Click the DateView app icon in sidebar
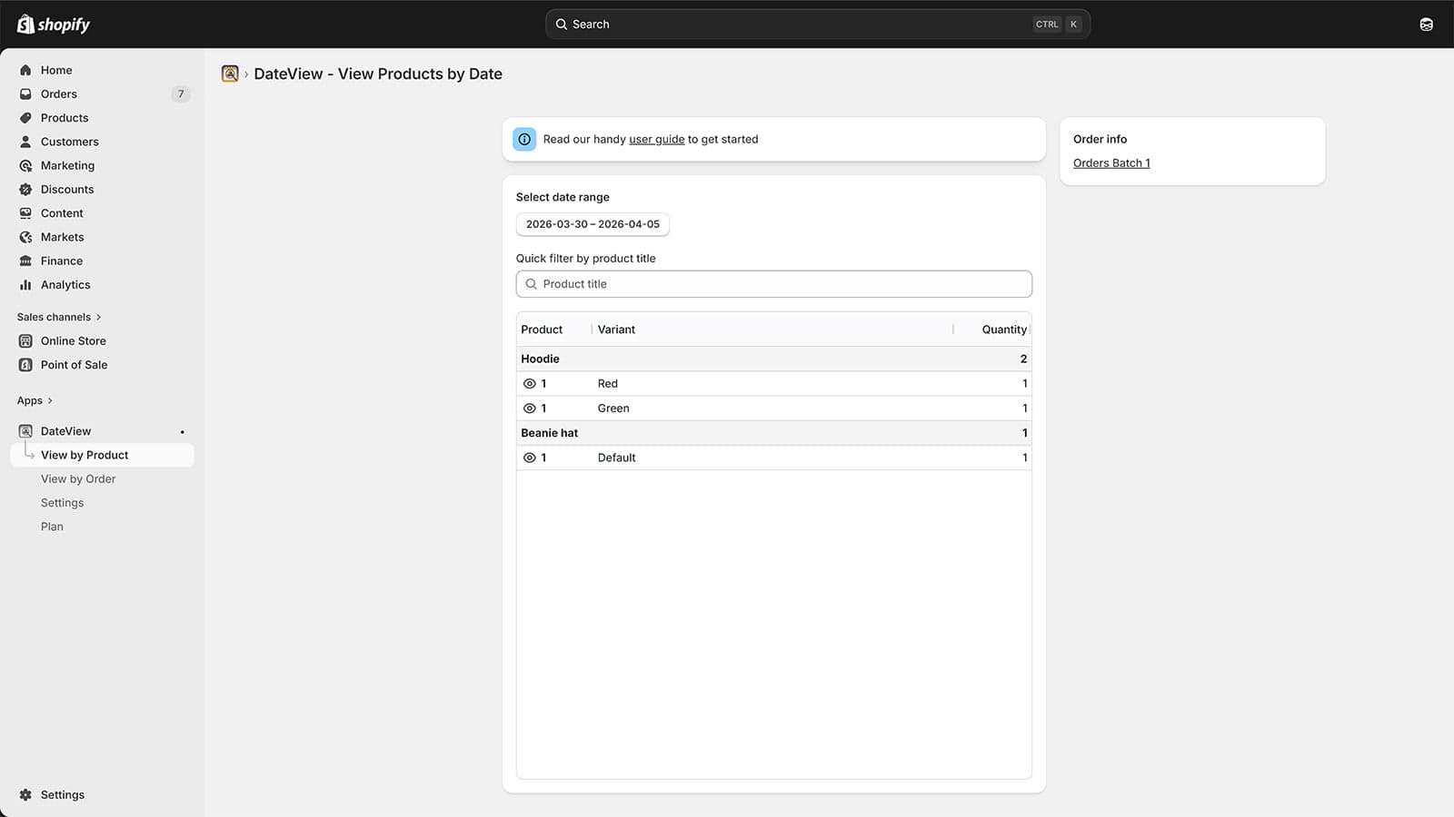Screen dimensions: 1454x817 click(25, 431)
